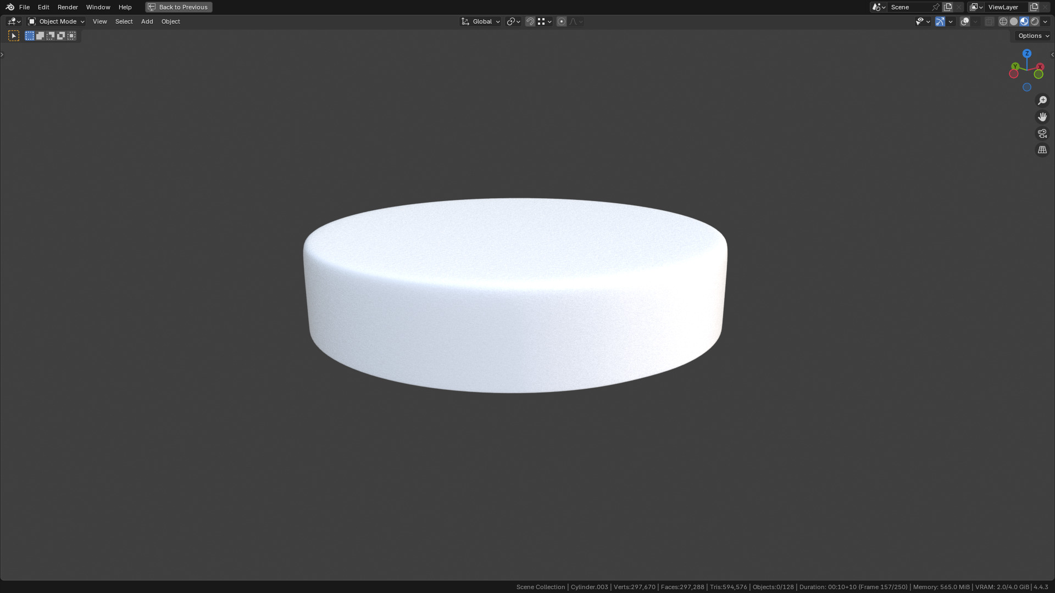Click the Z axis on navigation gizmo
This screenshot has height=593, width=1055.
1027,53
